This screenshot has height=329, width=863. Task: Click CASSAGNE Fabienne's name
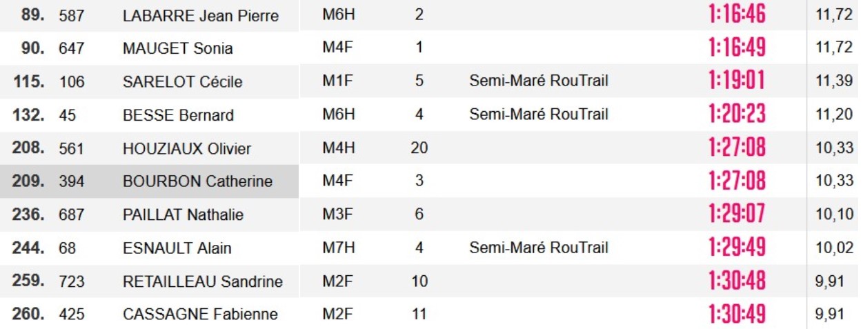200,315
